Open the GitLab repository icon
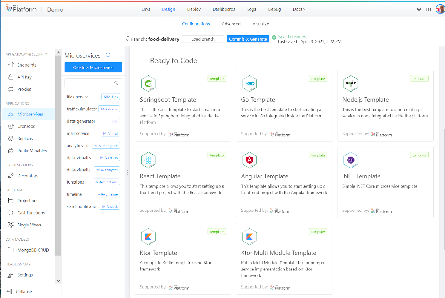Screen dimensions: 445x298 (x=419, y=9)
